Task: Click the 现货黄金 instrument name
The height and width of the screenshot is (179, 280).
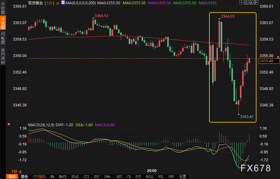Action: click(35, 3)
